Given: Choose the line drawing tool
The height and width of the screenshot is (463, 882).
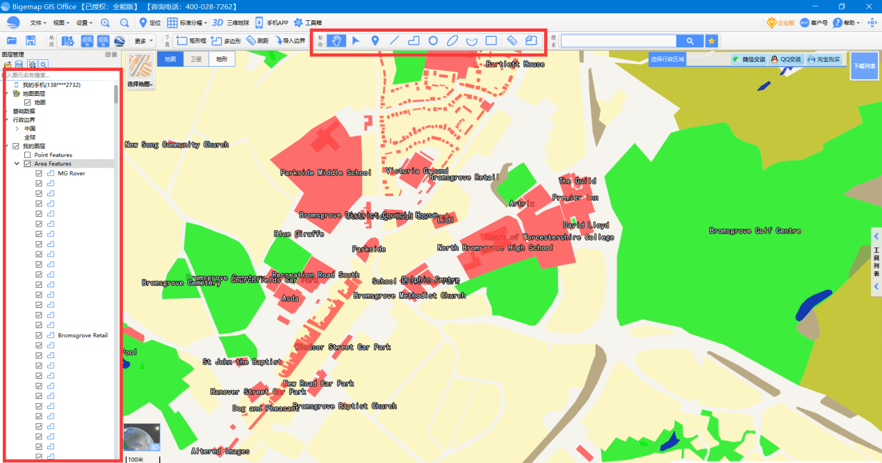Looking at the screenshot, I should pos(393,40).
